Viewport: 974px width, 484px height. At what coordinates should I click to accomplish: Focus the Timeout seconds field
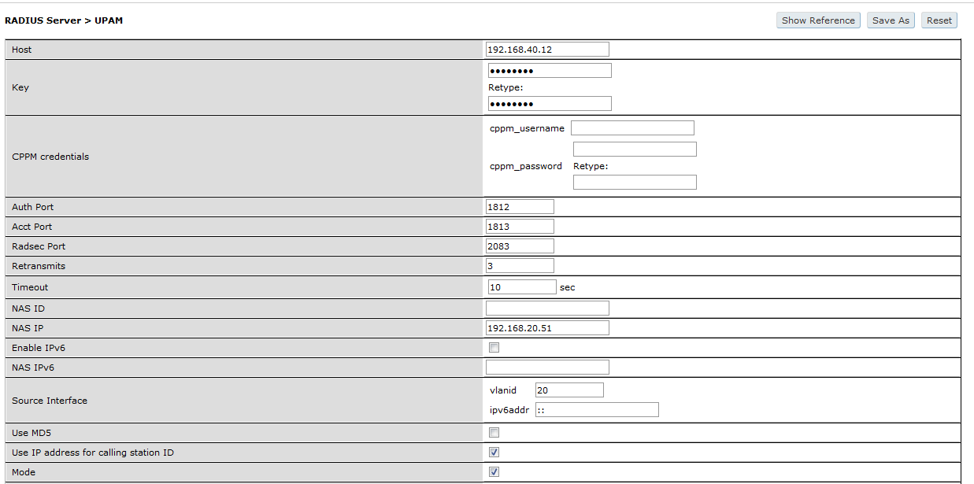pyautogui.click(x=522, y=287)
